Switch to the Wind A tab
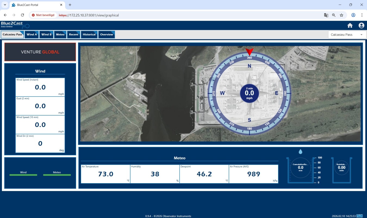The width and height of the screenshot is (367, 218). pos(32,35)
